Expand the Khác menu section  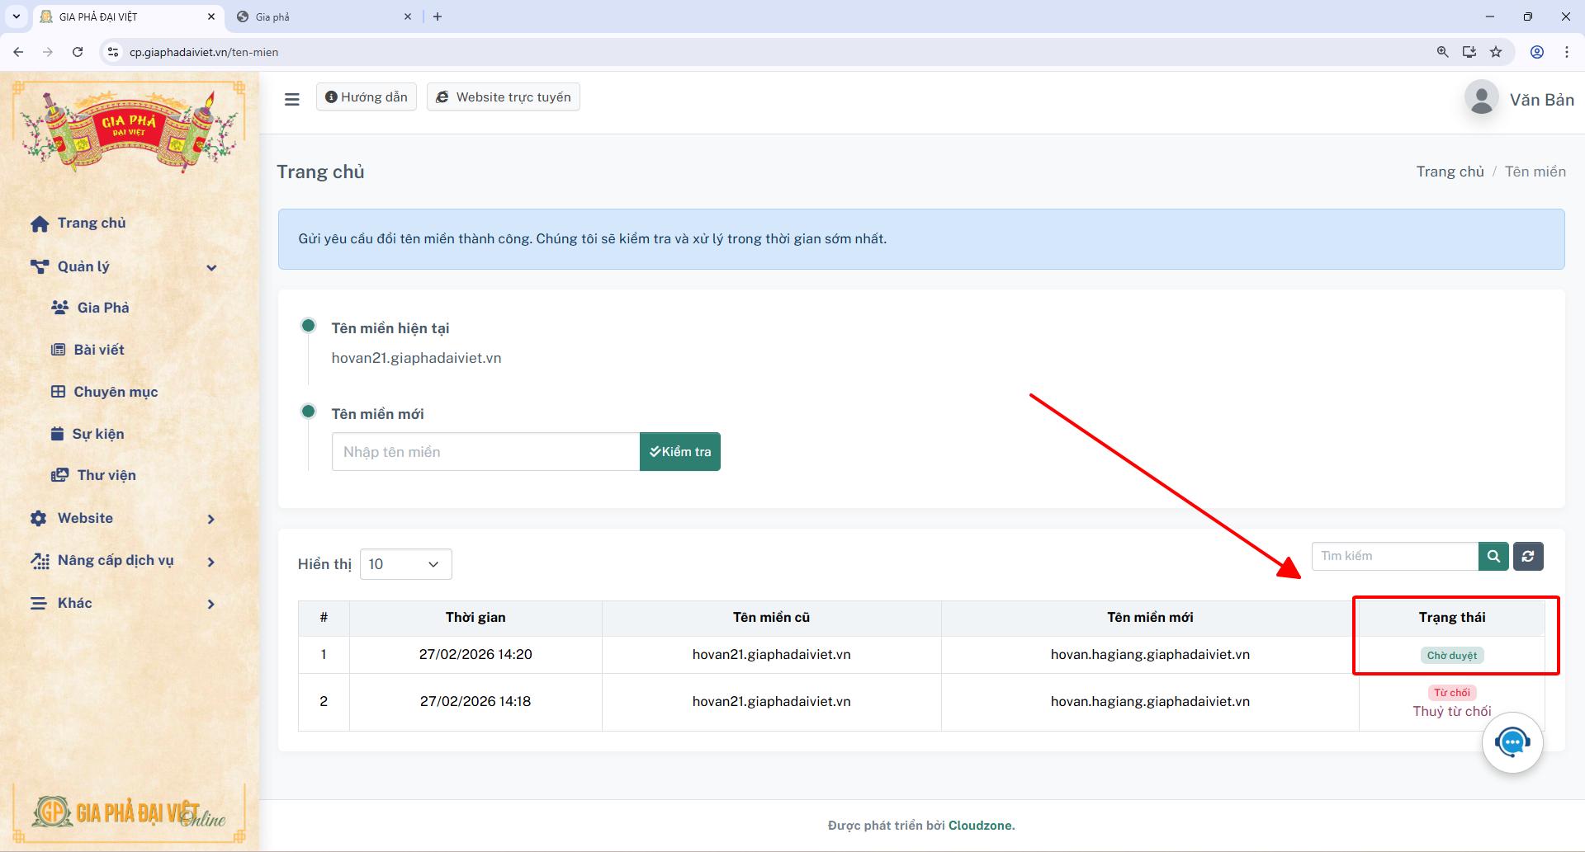tap(211, 603)
